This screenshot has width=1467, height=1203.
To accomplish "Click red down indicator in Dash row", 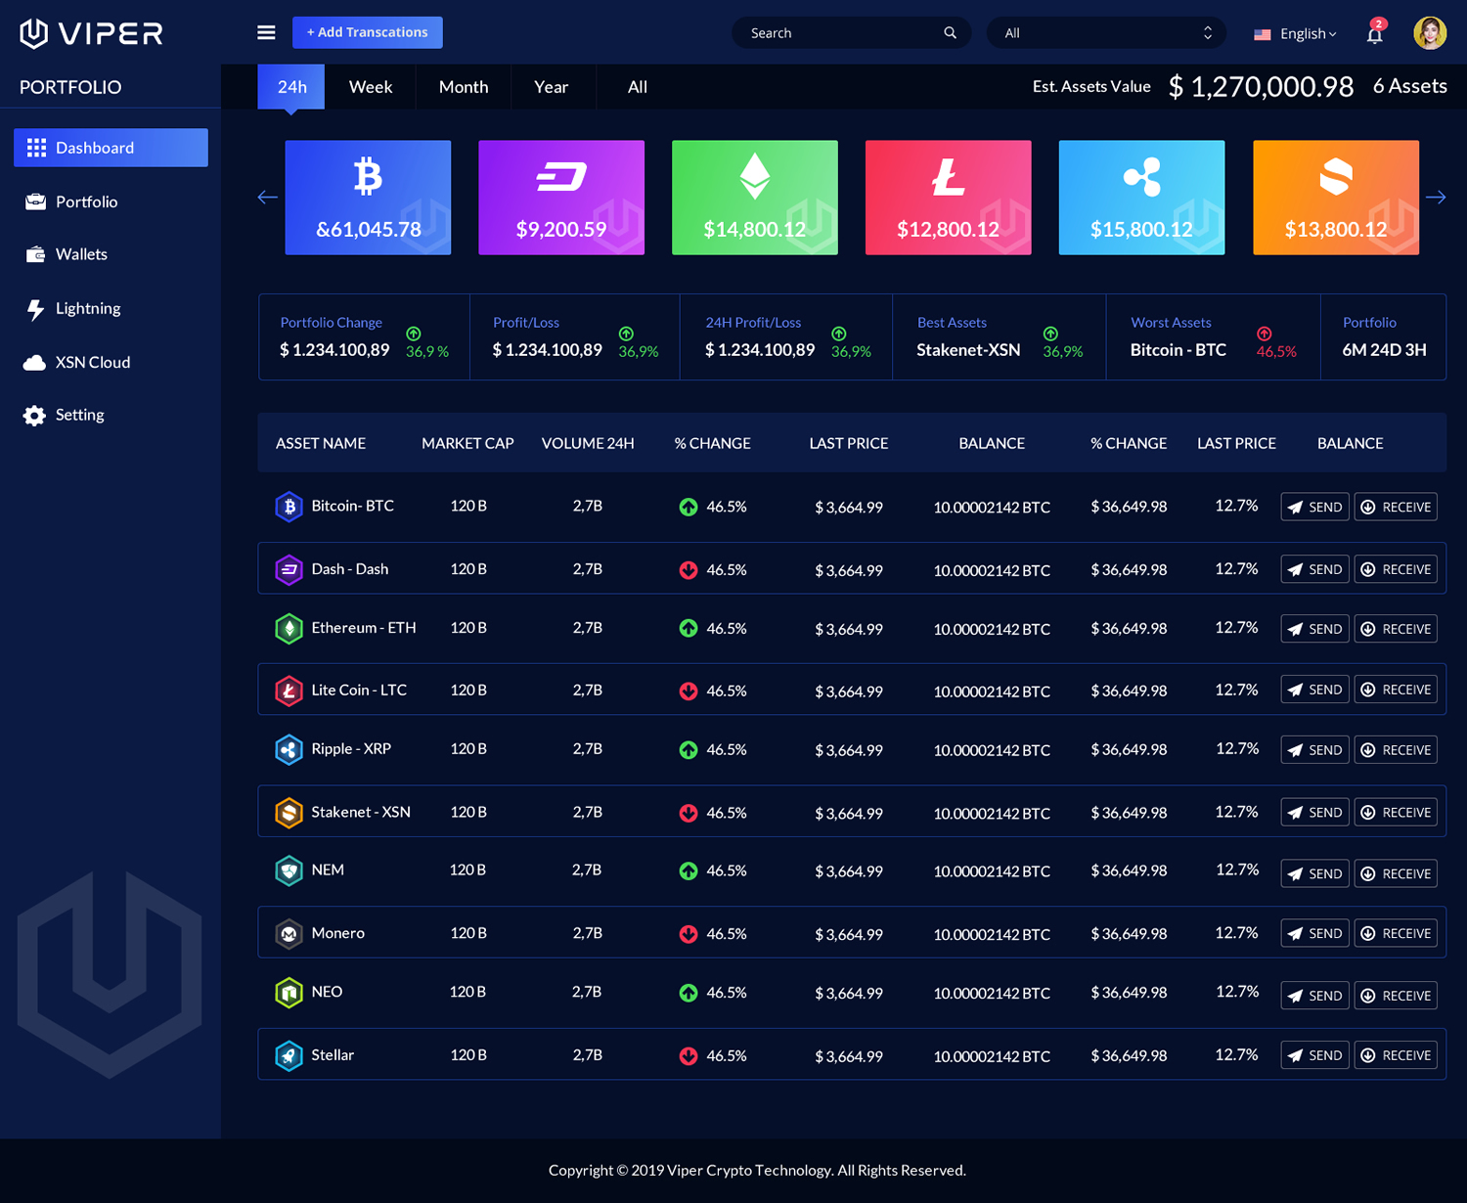I will [689, 569].
